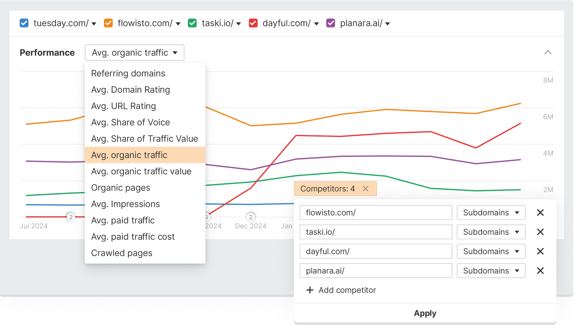Delete dayful.com/ competitor using X icon
This screenshot has height=325, width=574.
click(x=540, y=252)
